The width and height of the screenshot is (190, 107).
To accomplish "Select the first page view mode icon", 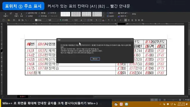I will 152,100.
